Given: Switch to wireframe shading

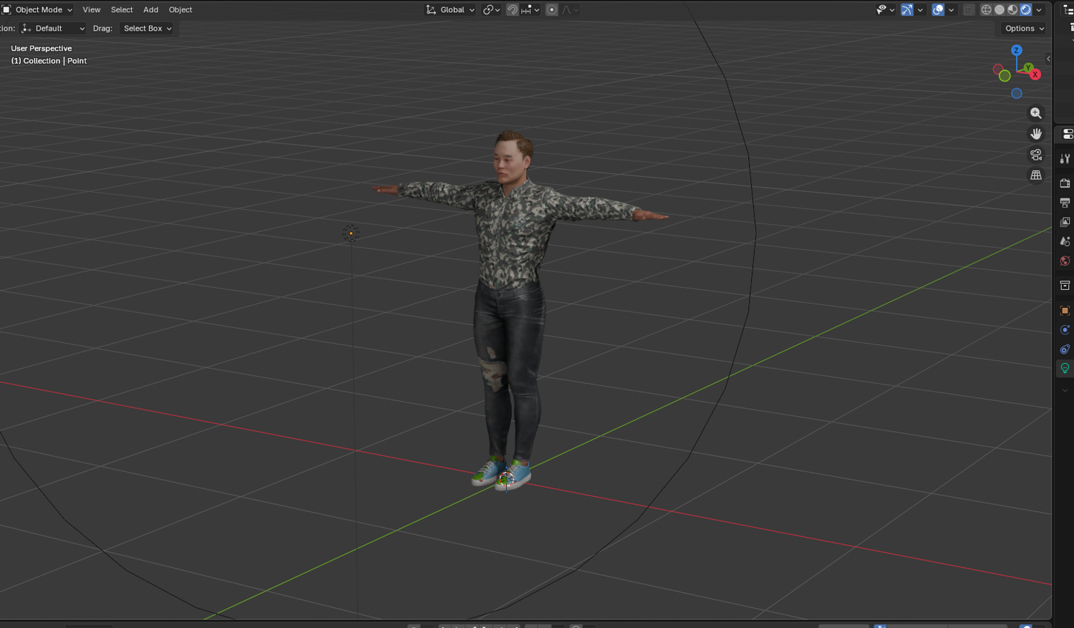Looking at the screenshot, I should tap(986, 9).
